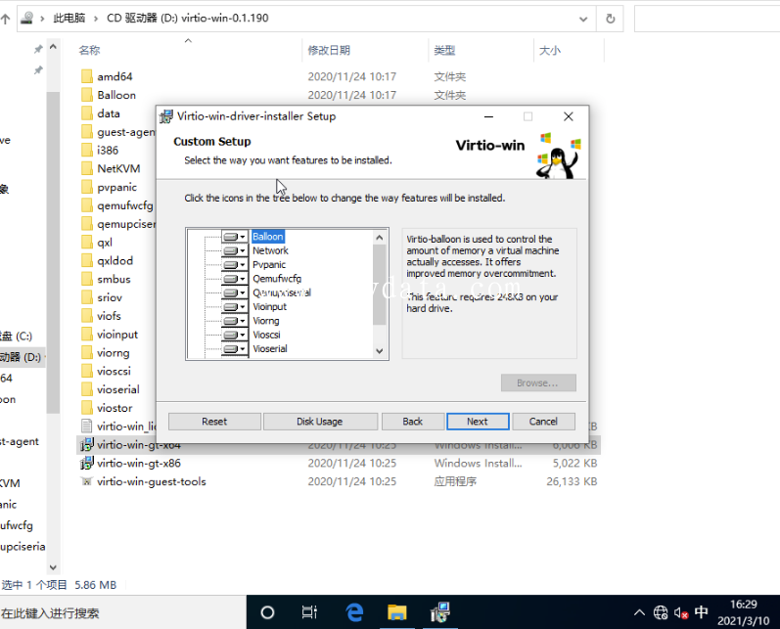Select the sriov folder icon
Image resolution: width=780 pixels, height=629 pixels.
click(x=87, y=297)
